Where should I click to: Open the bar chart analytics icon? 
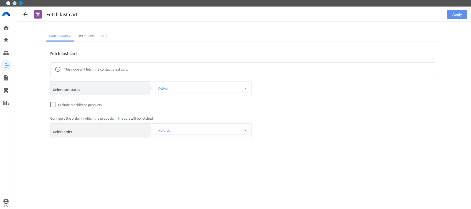pos(6,103)
